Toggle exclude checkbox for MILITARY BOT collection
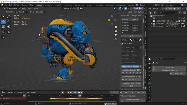 click(x=179, y=21)
